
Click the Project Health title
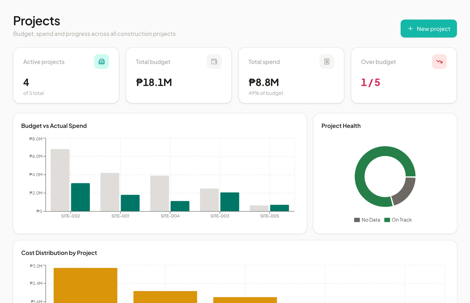(x=341, y=126)
